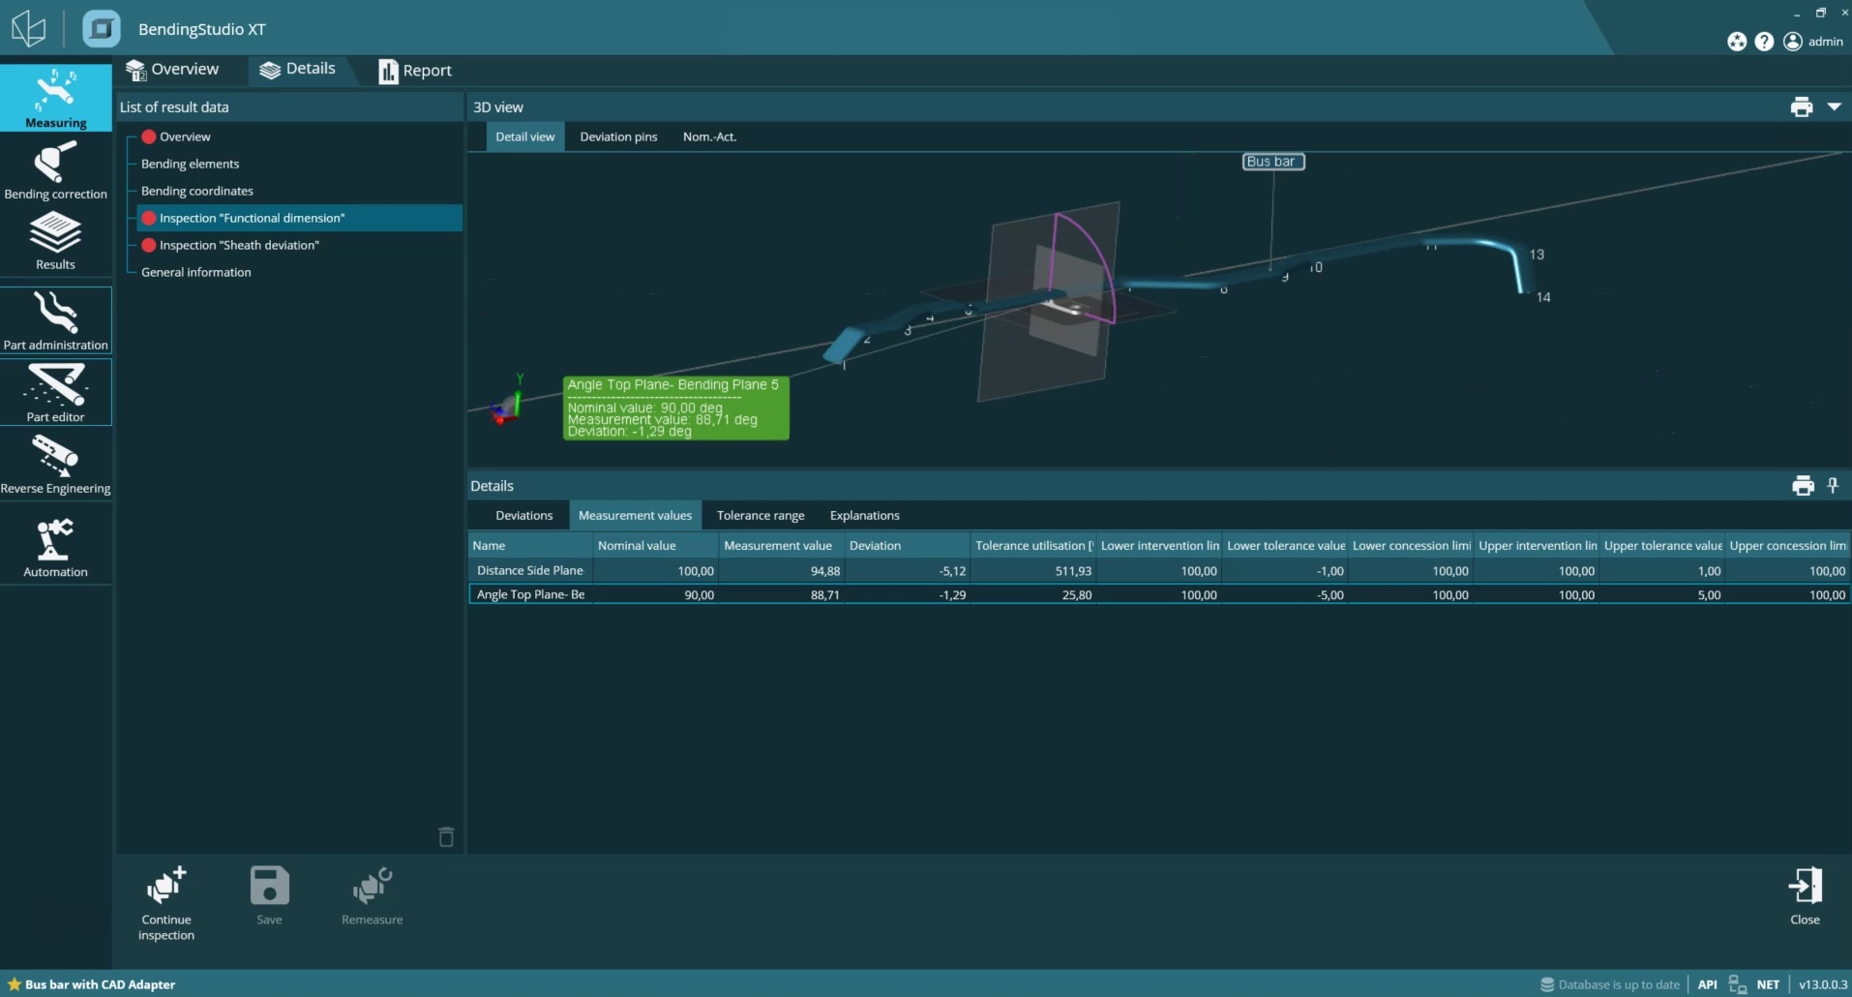Select Bending coordinates in result list
Image resolution: width=1852 pixels, height=997 pixels.
(x=197, y=191)
